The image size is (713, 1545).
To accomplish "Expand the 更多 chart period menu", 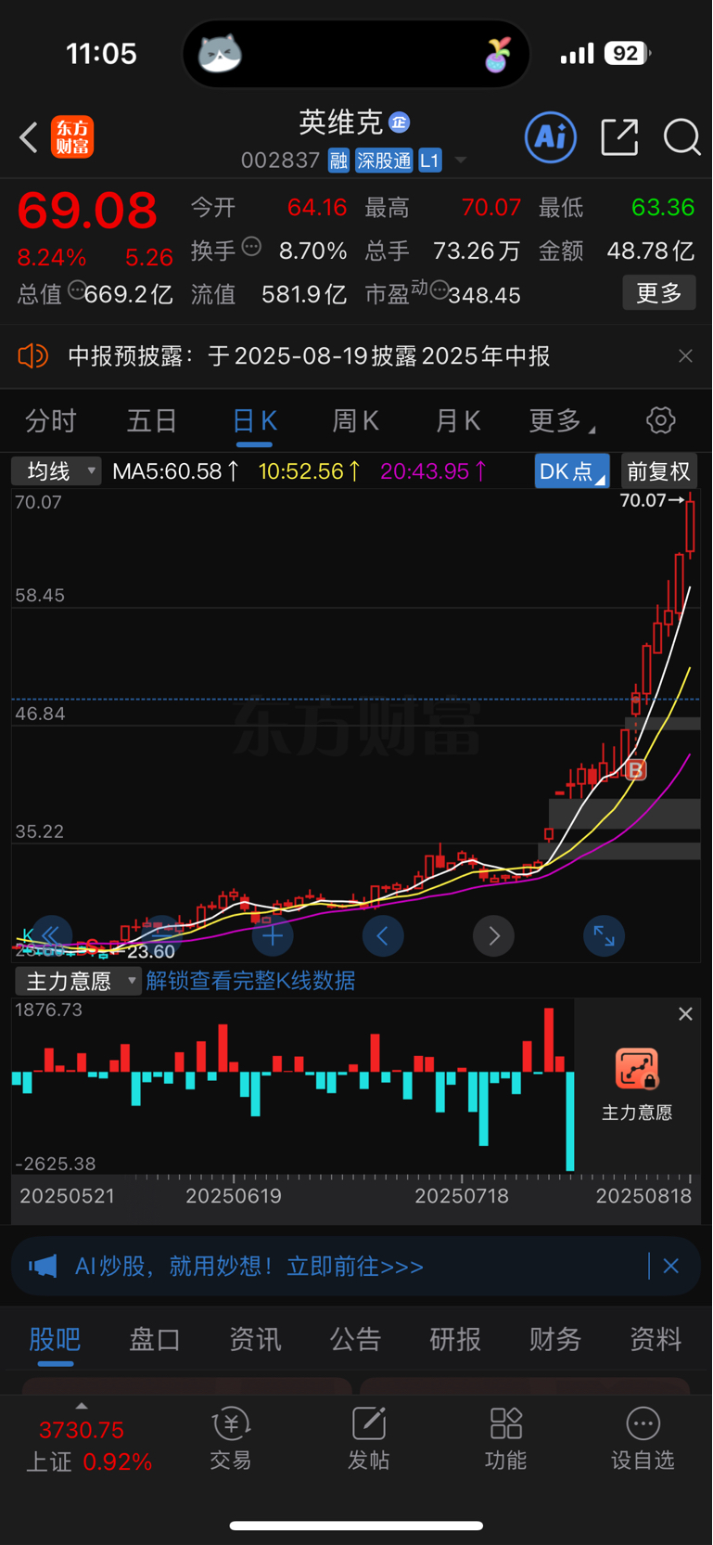I will point(561,421).
